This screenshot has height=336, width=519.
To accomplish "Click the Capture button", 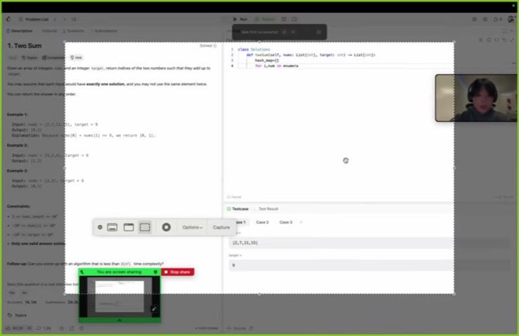I will (x=221, y=227).
